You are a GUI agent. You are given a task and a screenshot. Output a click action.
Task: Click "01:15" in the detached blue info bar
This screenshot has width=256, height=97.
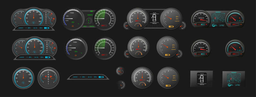coord(90,77)
